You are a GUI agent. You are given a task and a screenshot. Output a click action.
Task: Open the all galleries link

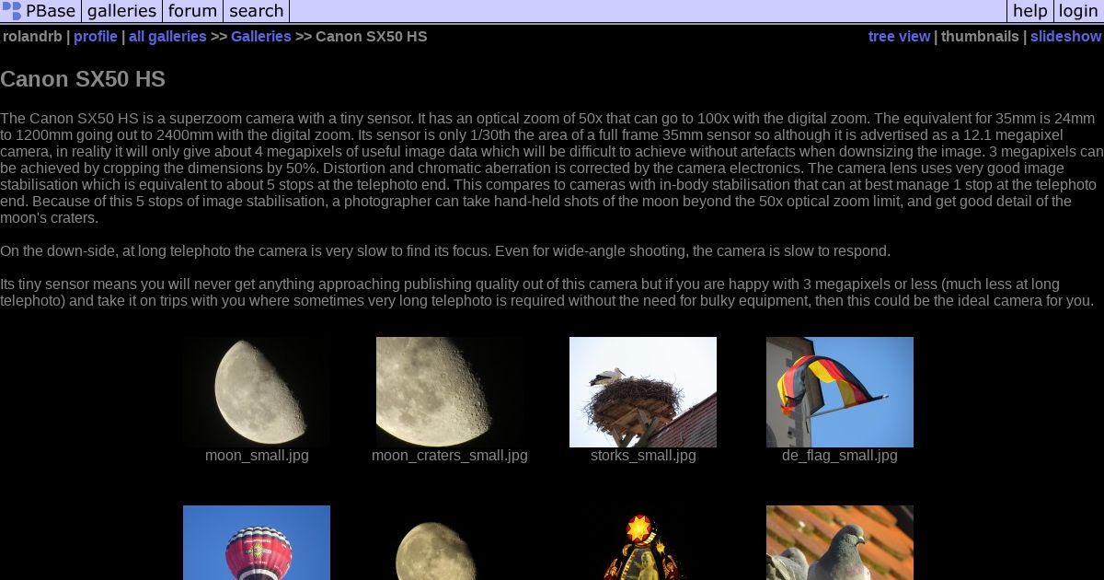click(167, 37)
